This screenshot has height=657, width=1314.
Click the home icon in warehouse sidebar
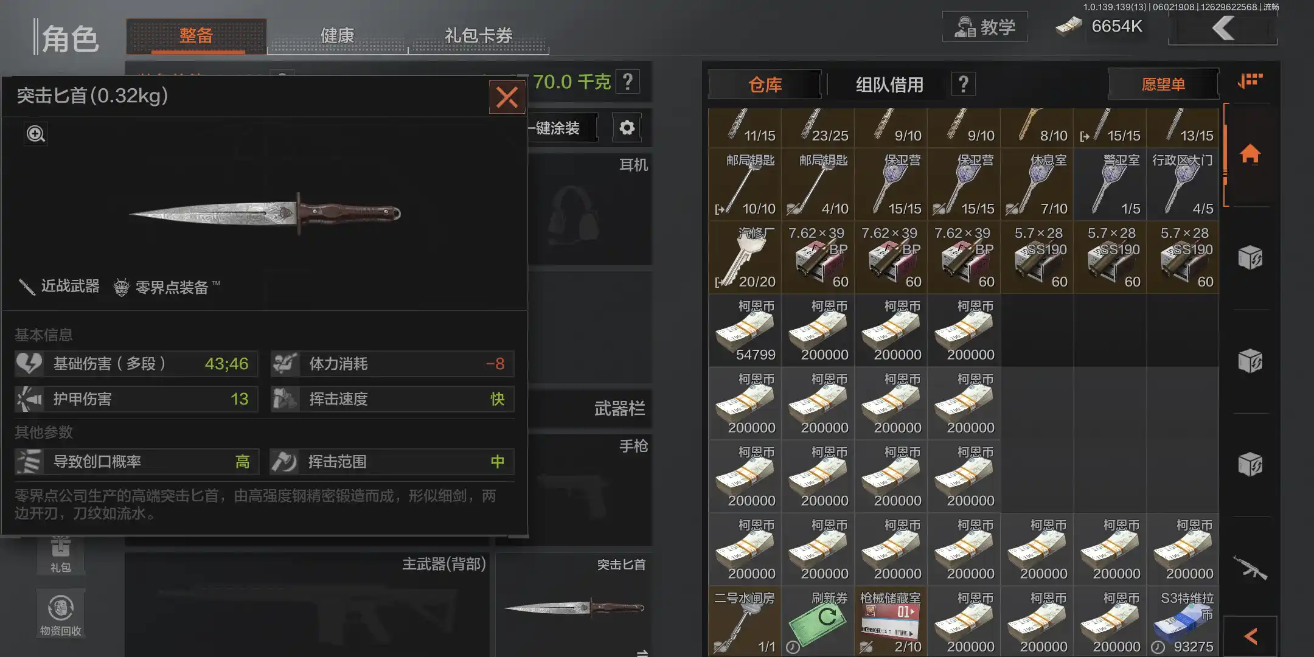tap(1250, 154)
